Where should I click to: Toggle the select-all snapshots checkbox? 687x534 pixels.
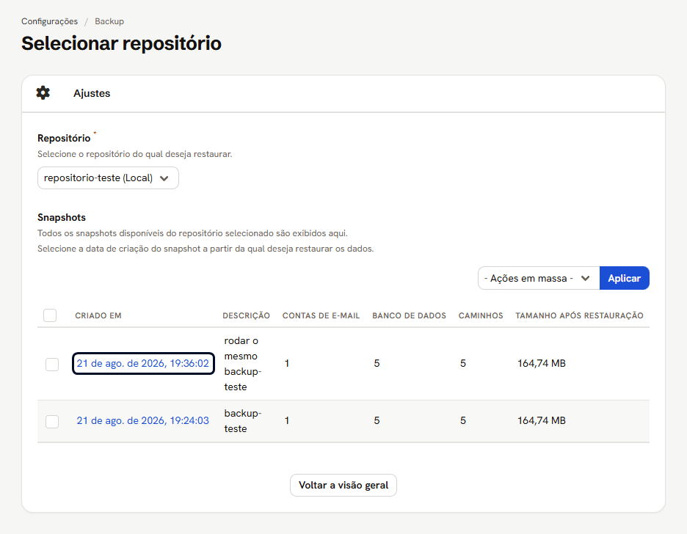click(x=50, y=315)
